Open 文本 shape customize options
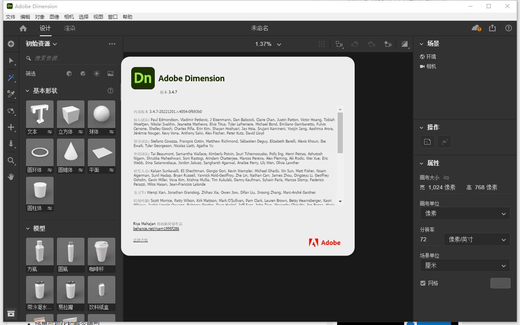Image resolution: width=520 pixels, height=325 pixels. tap(50, 132)
